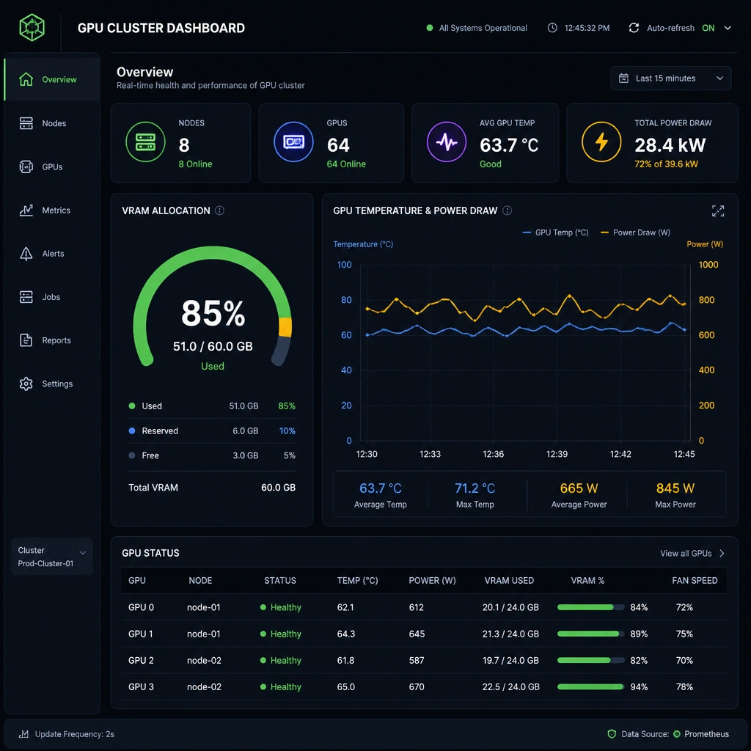Go to the Metrics section
Viewport: 751px width, 751px height.
[x=52, y=210]
